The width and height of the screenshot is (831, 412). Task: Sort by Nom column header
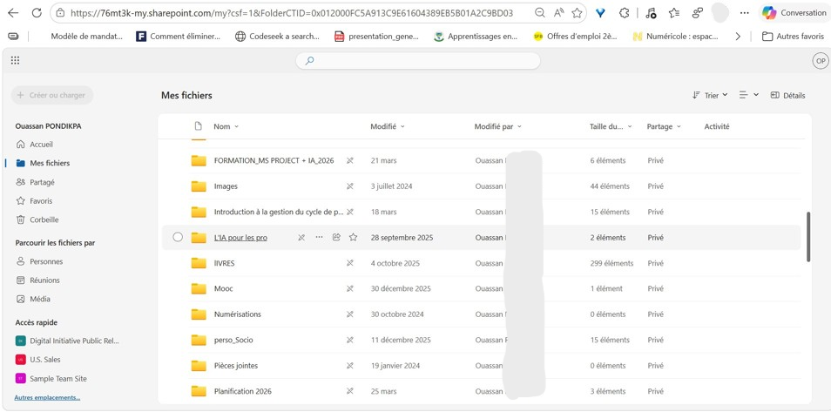pos(226,126)
